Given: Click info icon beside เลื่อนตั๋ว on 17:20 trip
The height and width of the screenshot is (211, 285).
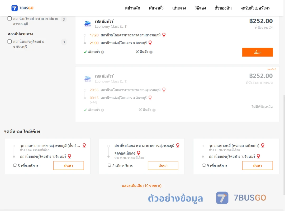Looking at the screenshot, I should (x=102, y=52).
